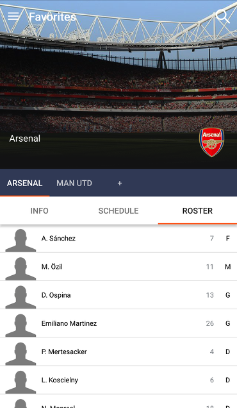The image size is (237, 408).
Task: Add a new favorite team with plus
Action: (120, 183)
